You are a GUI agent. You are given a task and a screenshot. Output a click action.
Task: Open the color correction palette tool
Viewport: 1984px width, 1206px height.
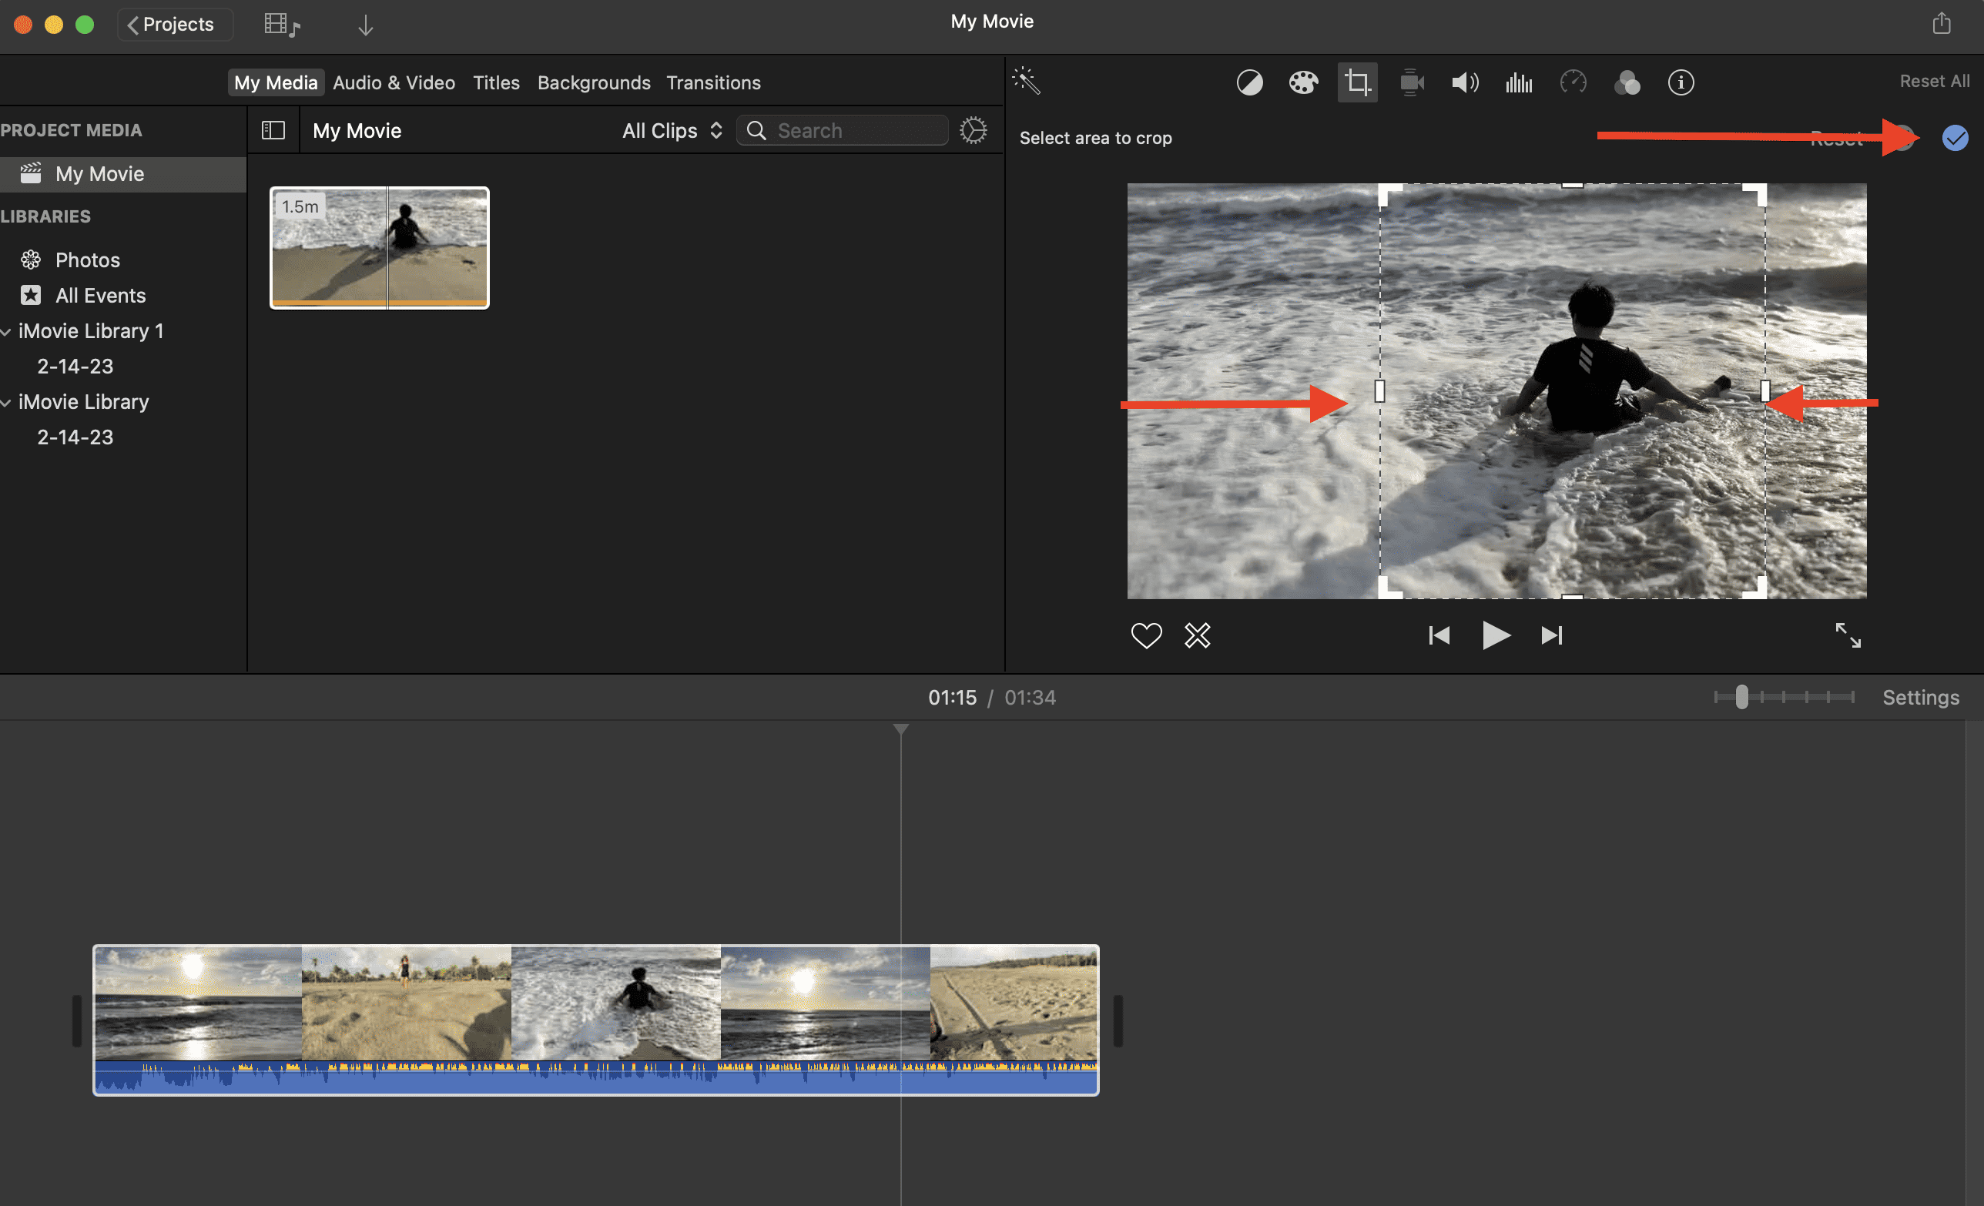[1303, 82]
